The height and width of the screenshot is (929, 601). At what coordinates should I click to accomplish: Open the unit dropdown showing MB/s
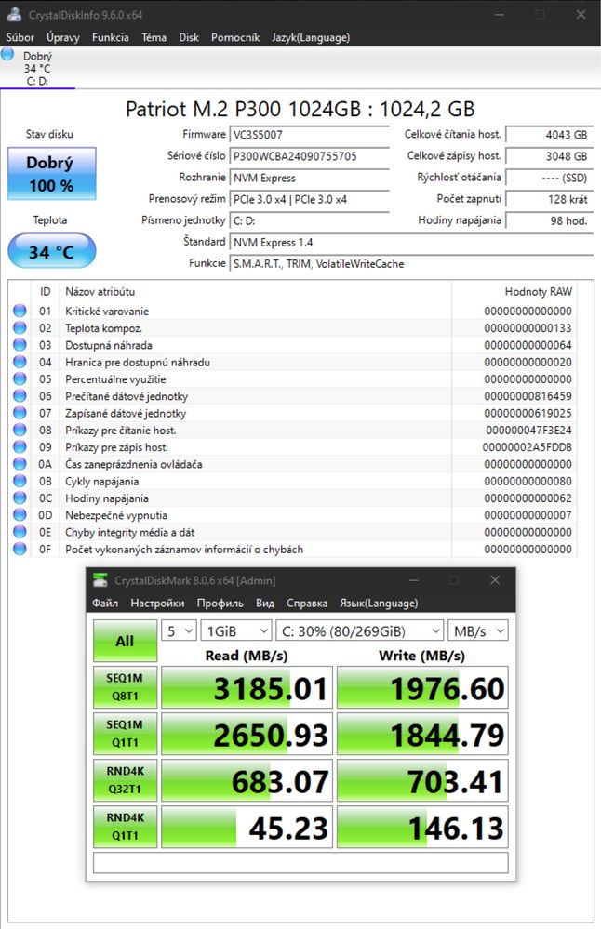point(477,631)
